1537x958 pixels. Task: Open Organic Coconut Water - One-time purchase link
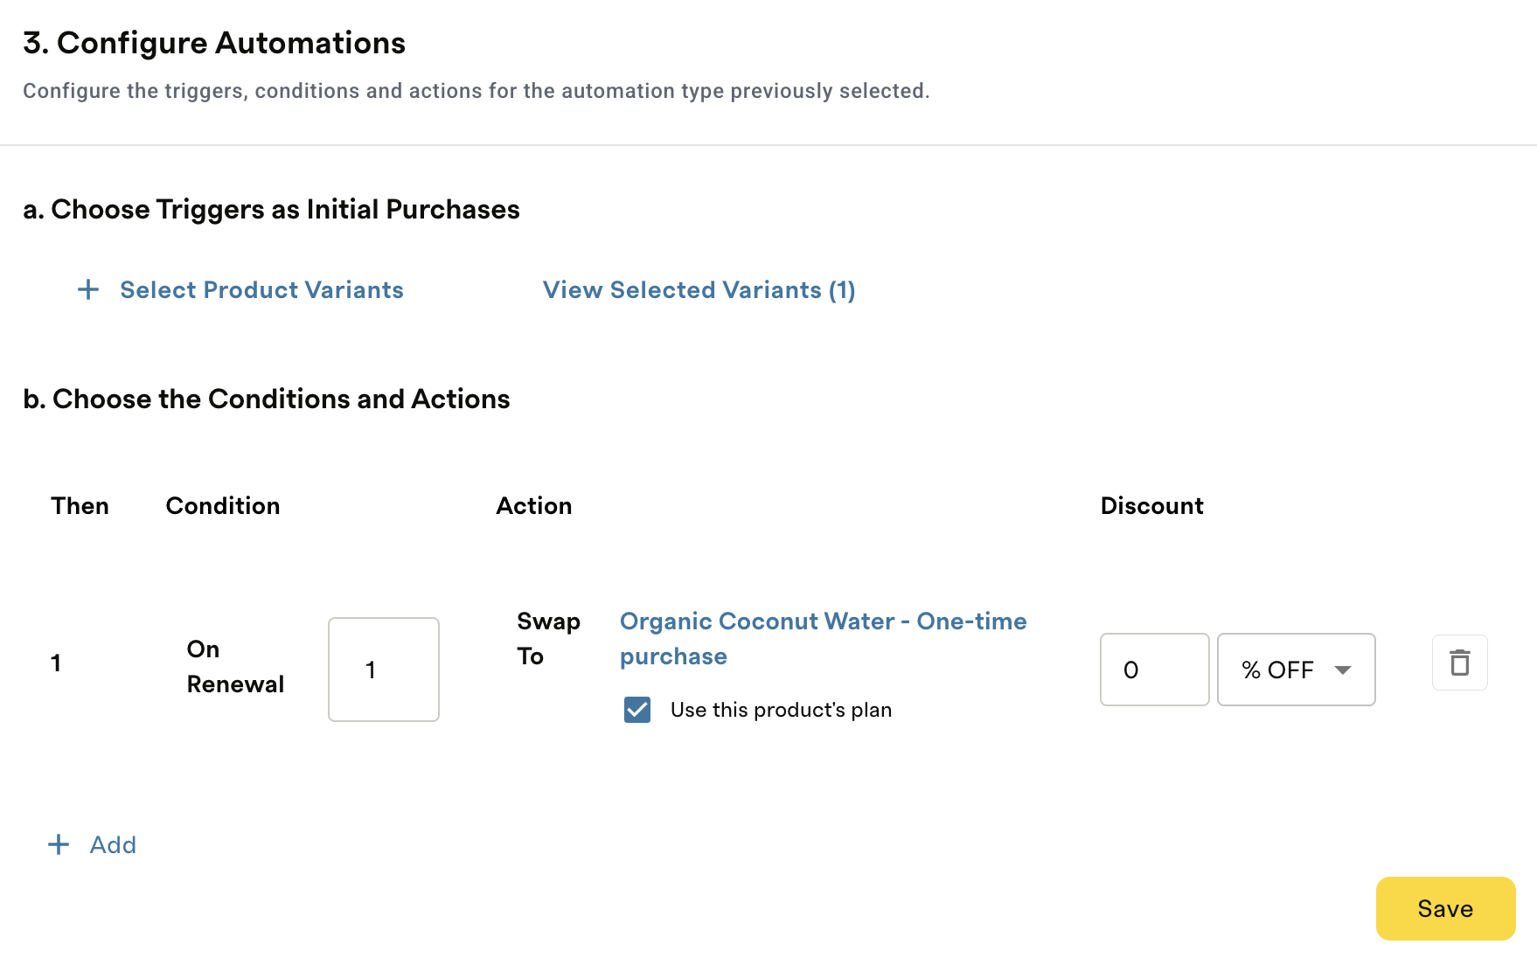tap(823, 639)
